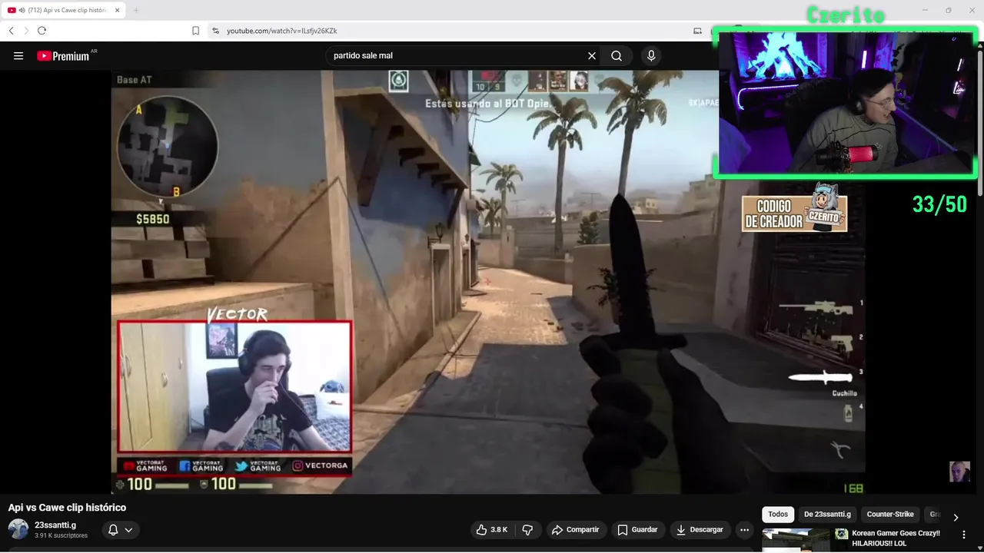Go back with the browser back arrow
The image size is (984, 553).
click(11, 31)
